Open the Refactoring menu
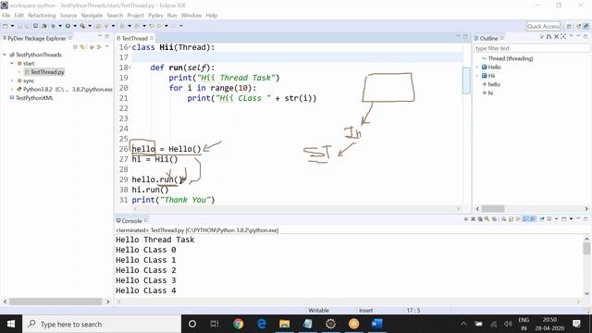This screenshot has height=333, width=592. pyautogui.click(x=42, y=15)
